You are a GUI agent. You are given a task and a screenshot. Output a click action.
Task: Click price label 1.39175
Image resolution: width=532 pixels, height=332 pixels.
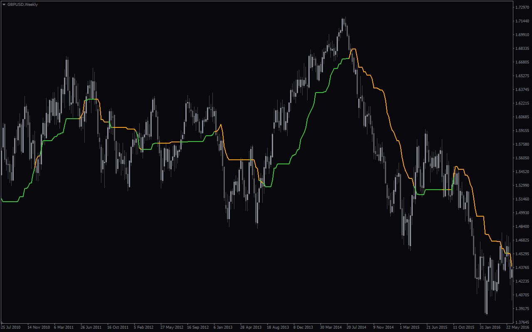522,309
